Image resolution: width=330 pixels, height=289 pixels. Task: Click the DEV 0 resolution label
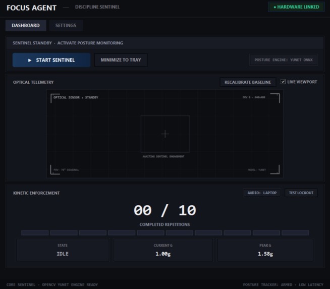click(x=254, y=97)
